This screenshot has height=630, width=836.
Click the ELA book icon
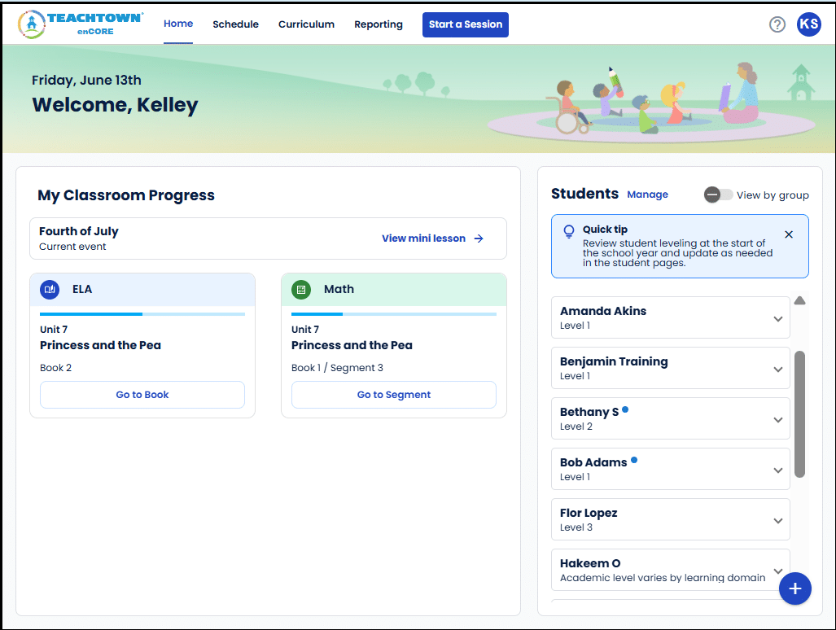click(x=50, y=289)
